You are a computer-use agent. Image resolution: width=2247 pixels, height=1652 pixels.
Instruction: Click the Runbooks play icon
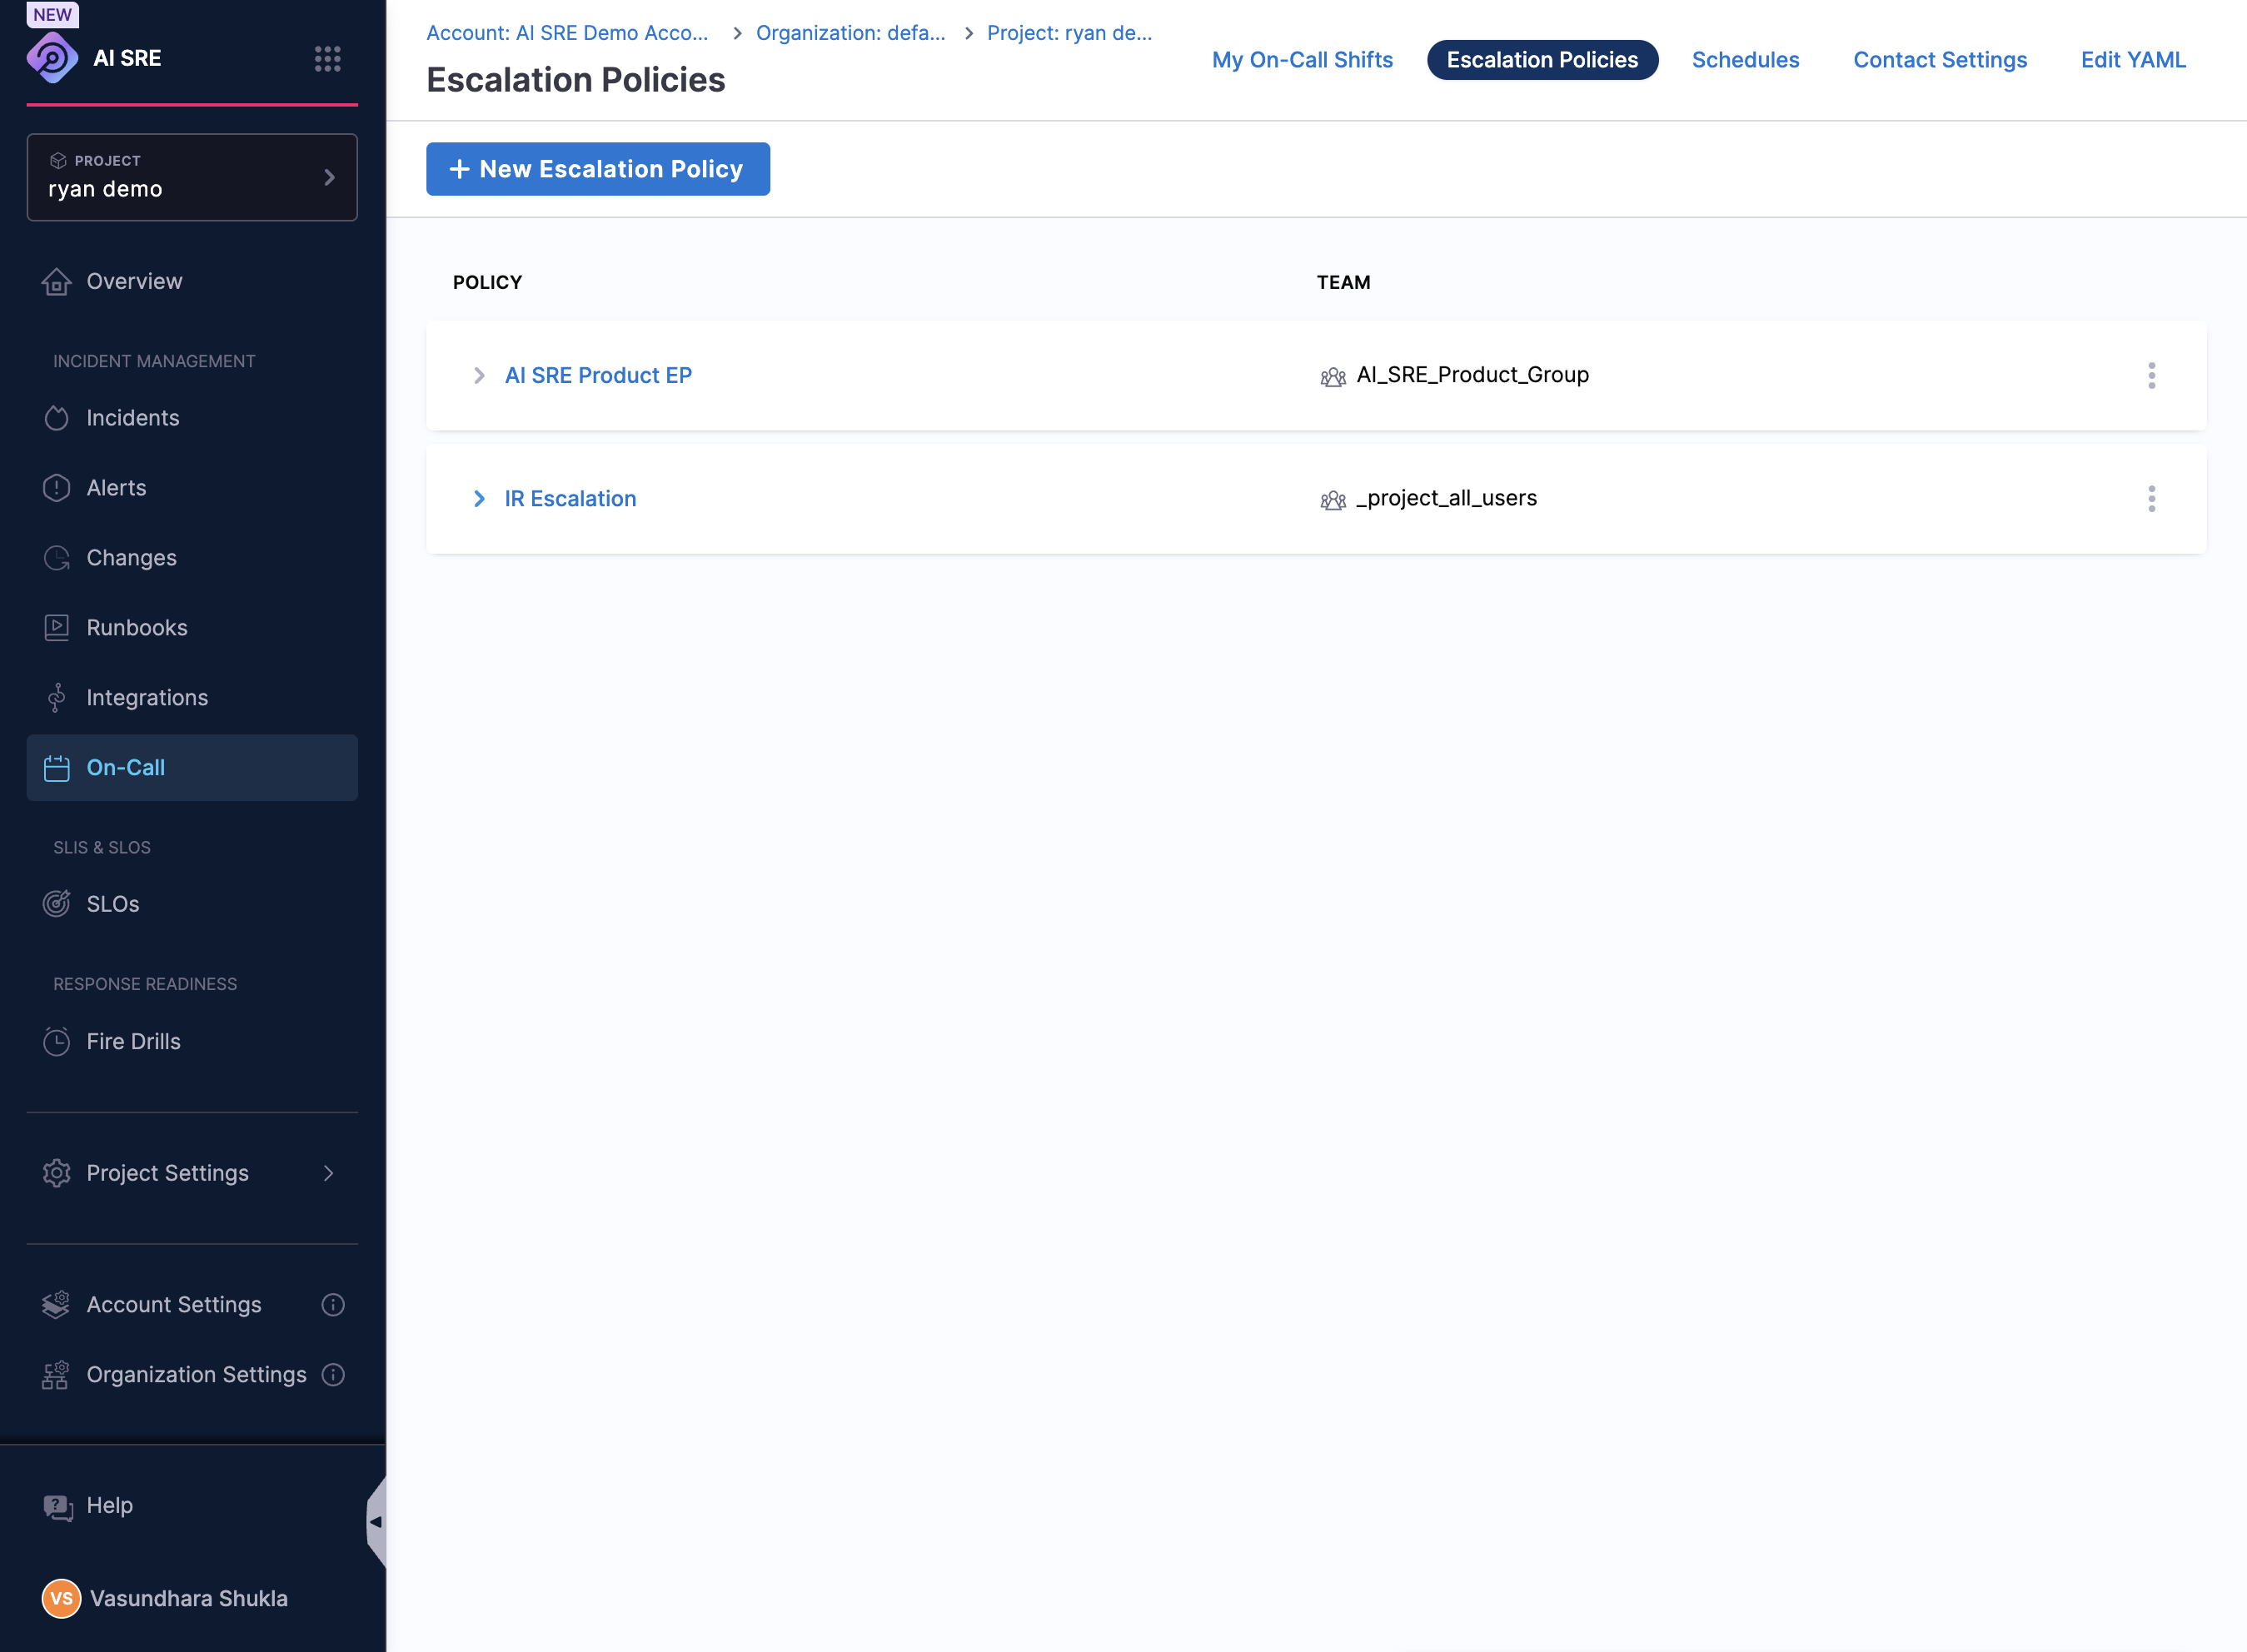pos(57,628)
